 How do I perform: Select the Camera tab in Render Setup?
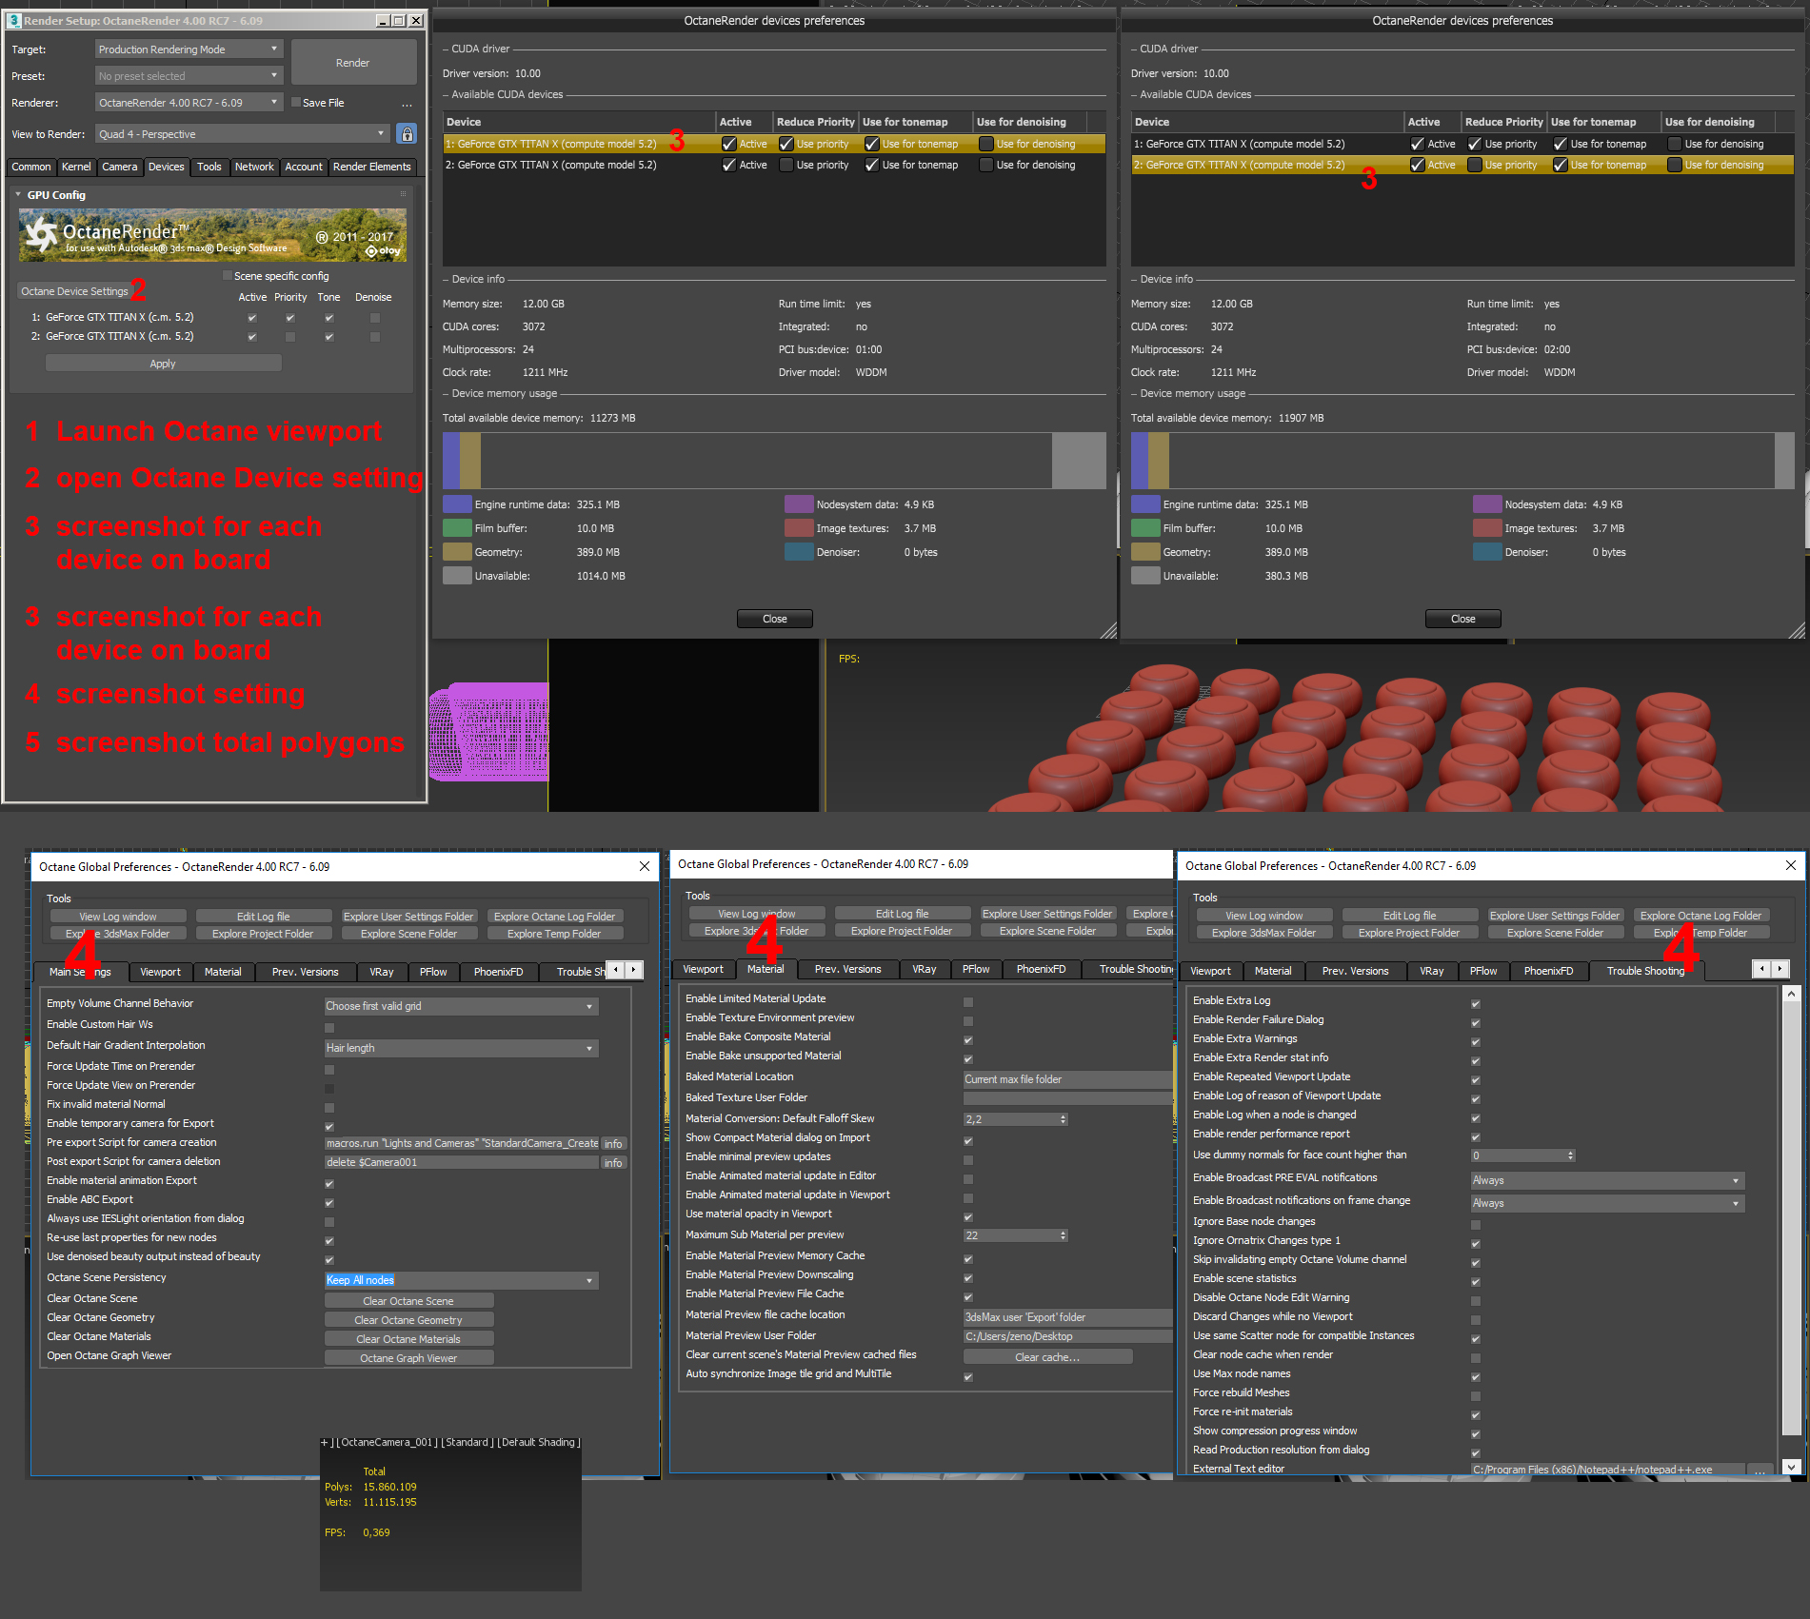pyautogui.click(x=120, y=167)
